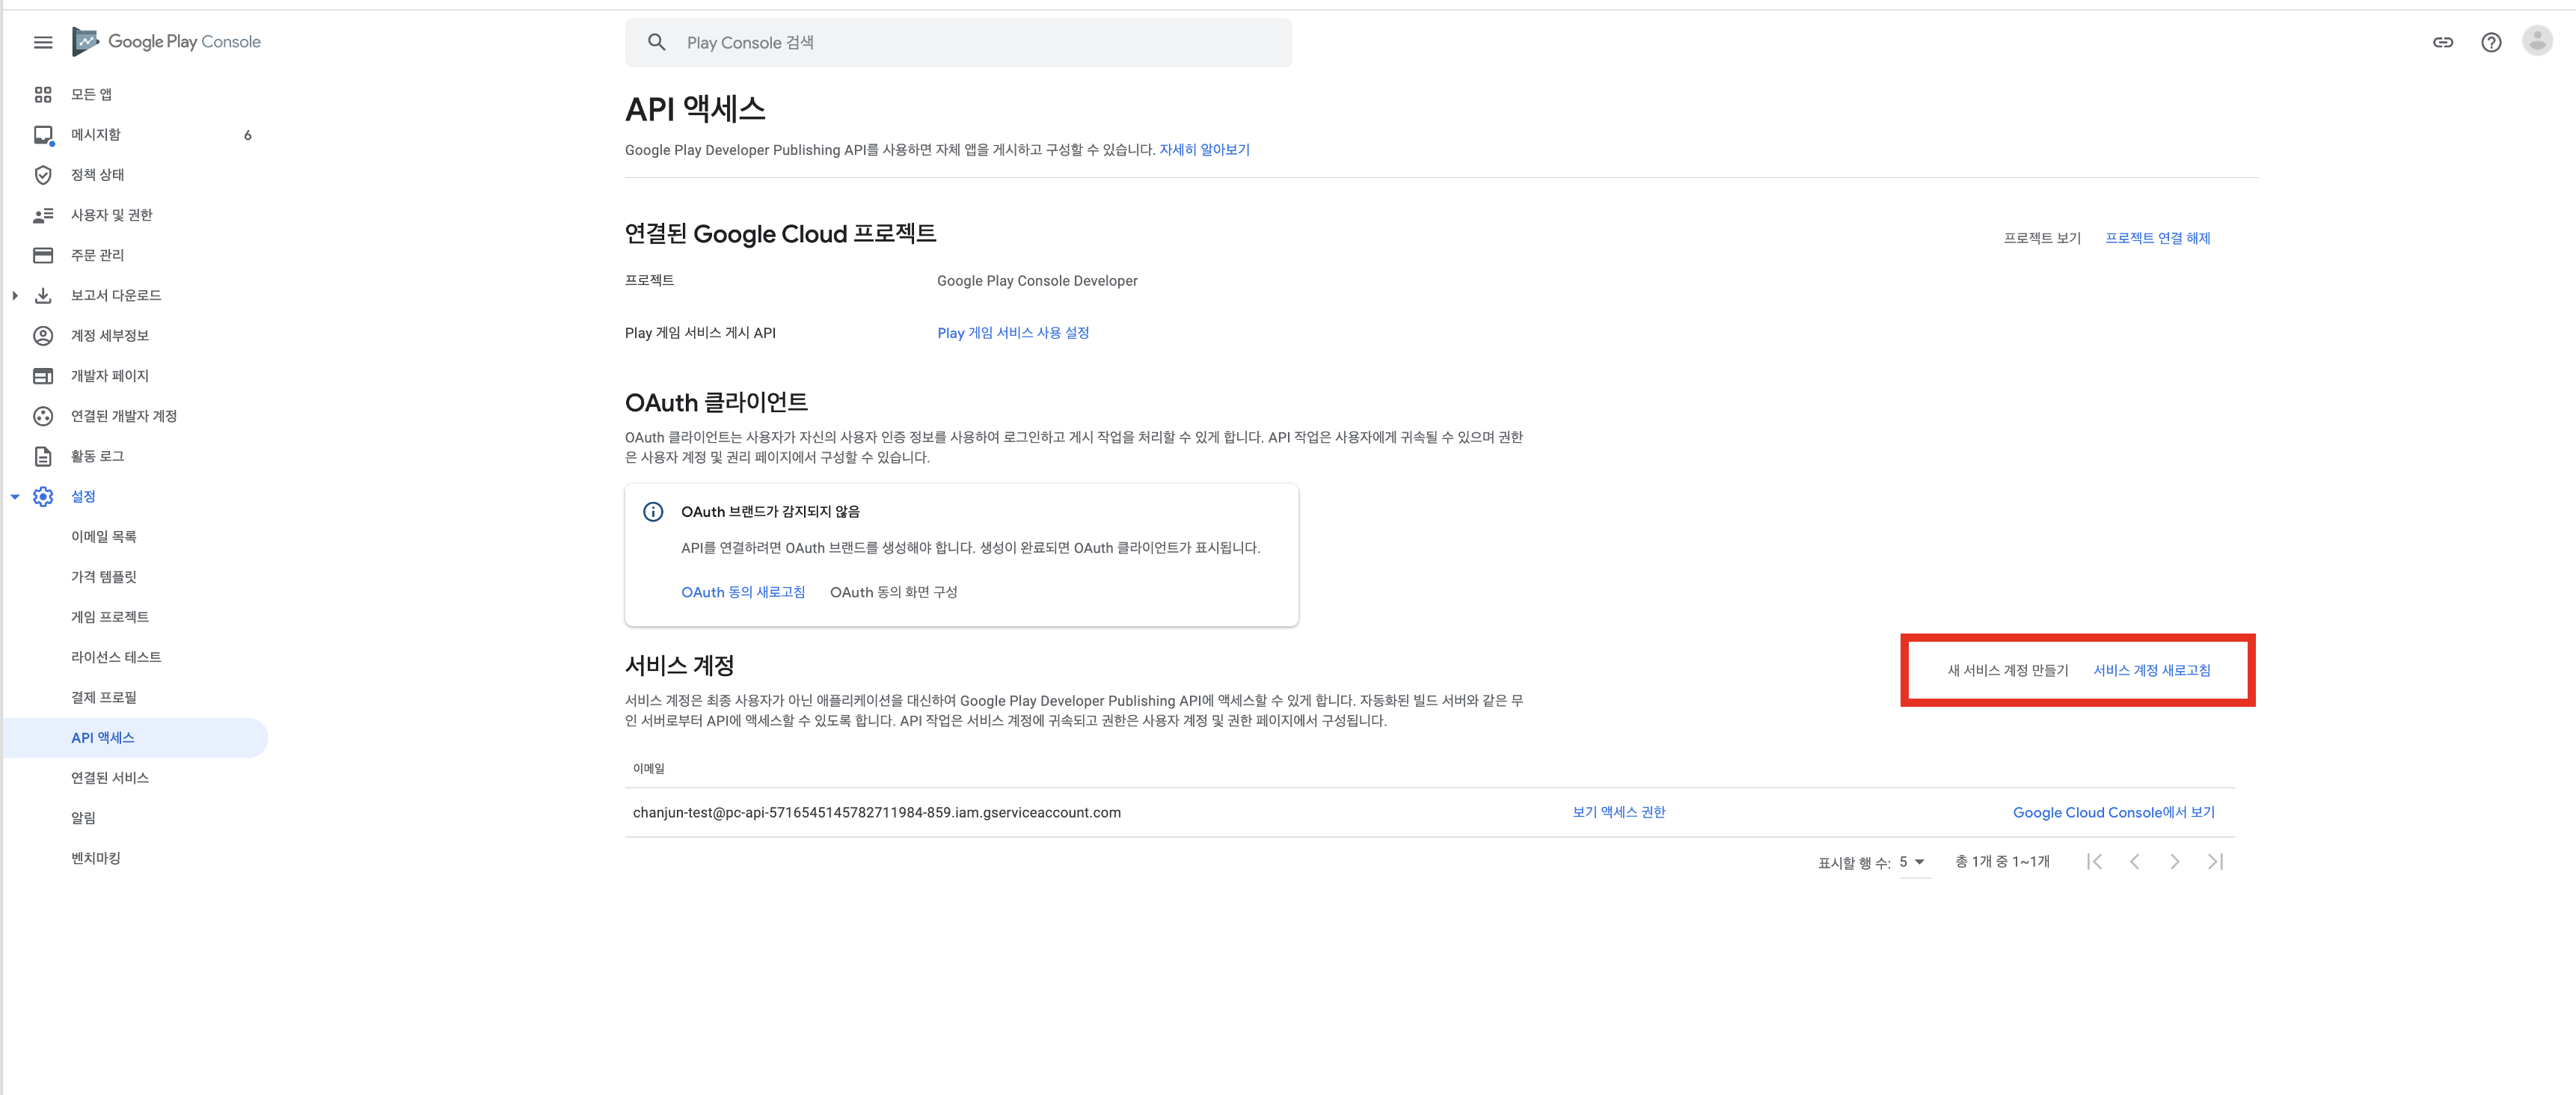Click the chanjun-test service account email
Viewport: 2576px width, 1095px height.
coord(876,812)
